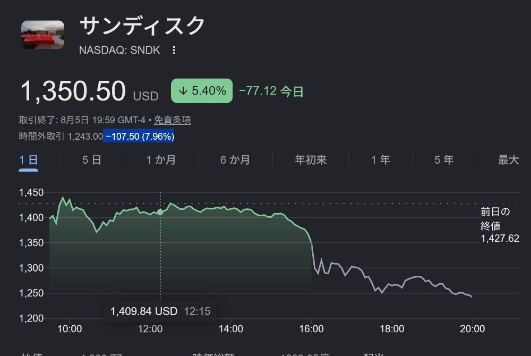Click the 前日の終値 1,427.62 label
The image size is (531, 356).
500,225
